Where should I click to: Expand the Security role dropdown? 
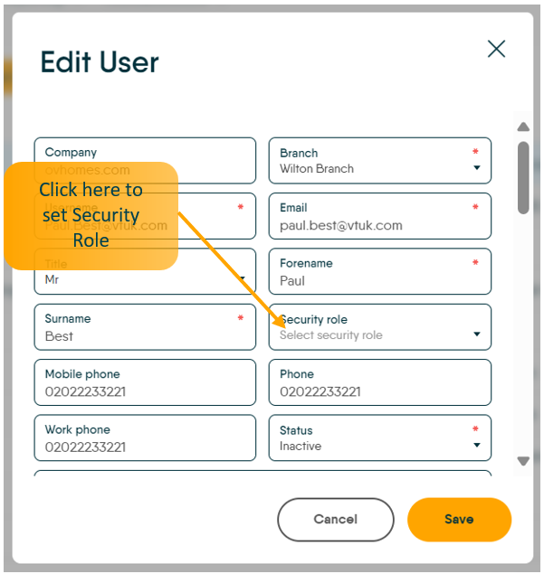pos(380,327)
